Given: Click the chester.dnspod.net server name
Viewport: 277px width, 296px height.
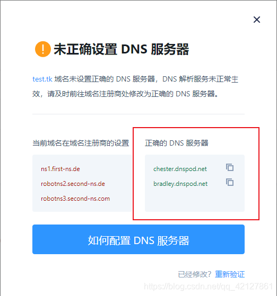Looking at the screenshot, I should [x=180, y=169].
